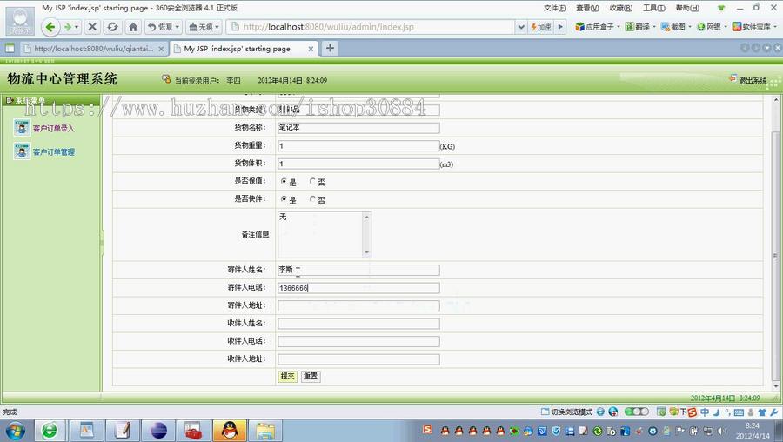Open the 文件(F) menu
This screenshot has width=783, height=442.
[x=554, y=8]
